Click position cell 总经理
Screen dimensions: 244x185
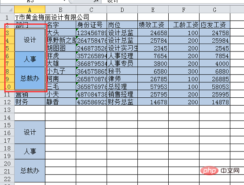(122, 86)
